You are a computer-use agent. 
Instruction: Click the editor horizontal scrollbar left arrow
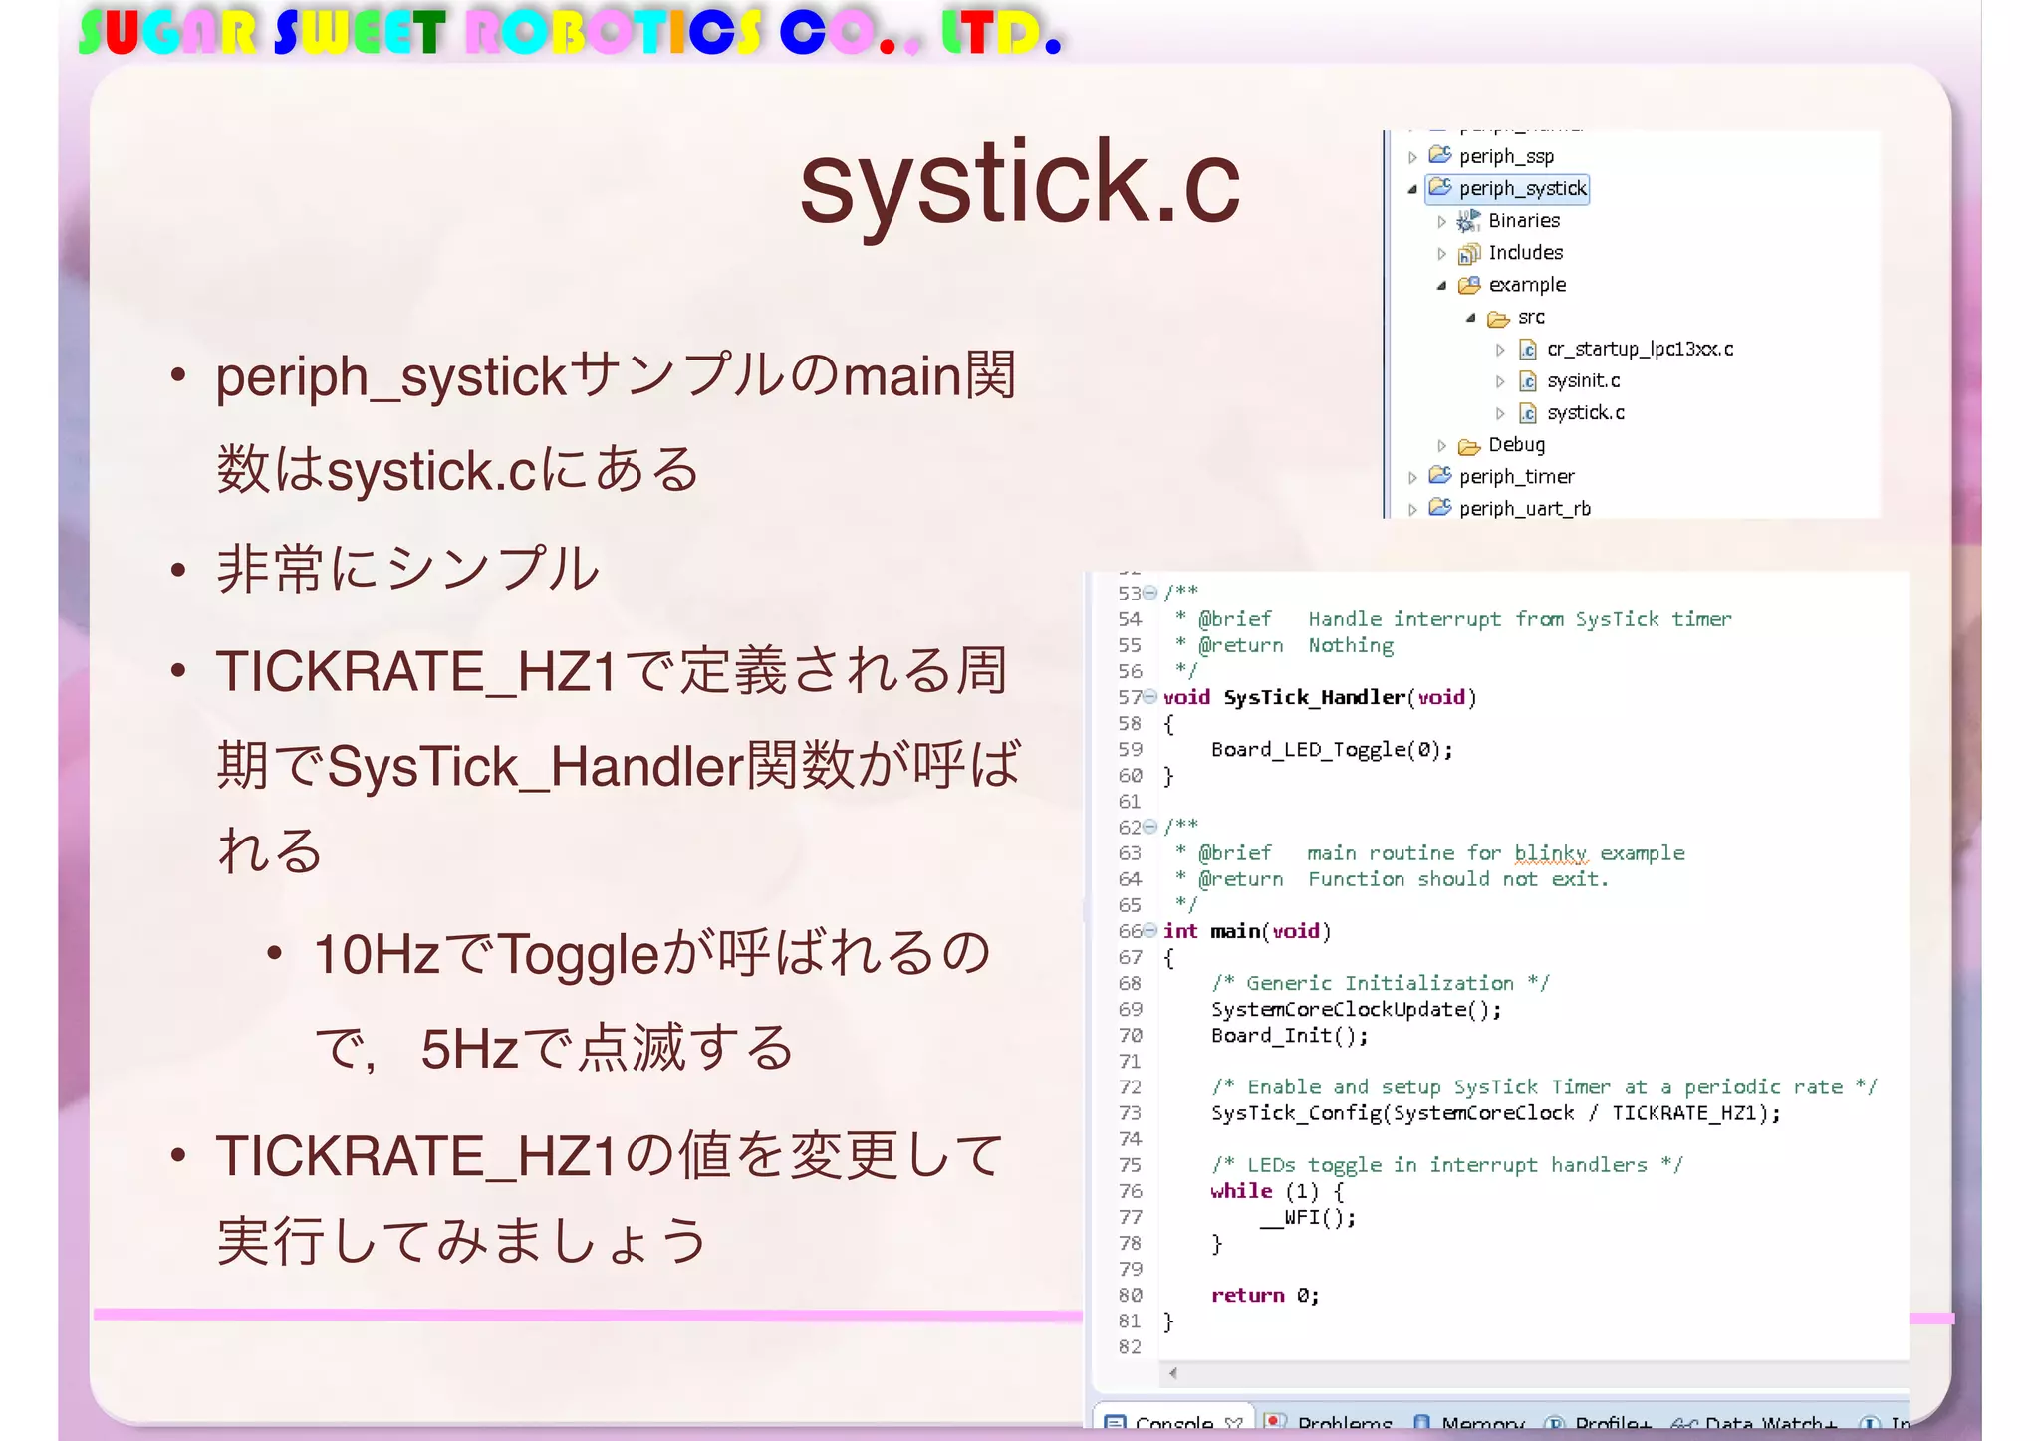(1173, 1374)
